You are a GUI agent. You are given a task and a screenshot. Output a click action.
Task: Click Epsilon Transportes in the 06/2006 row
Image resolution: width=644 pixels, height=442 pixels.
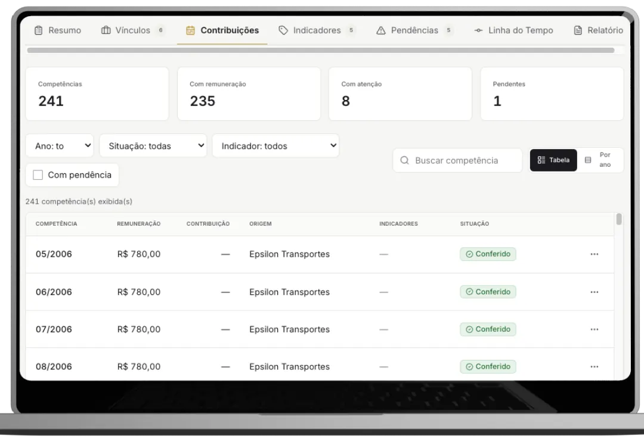click(290, 292)
